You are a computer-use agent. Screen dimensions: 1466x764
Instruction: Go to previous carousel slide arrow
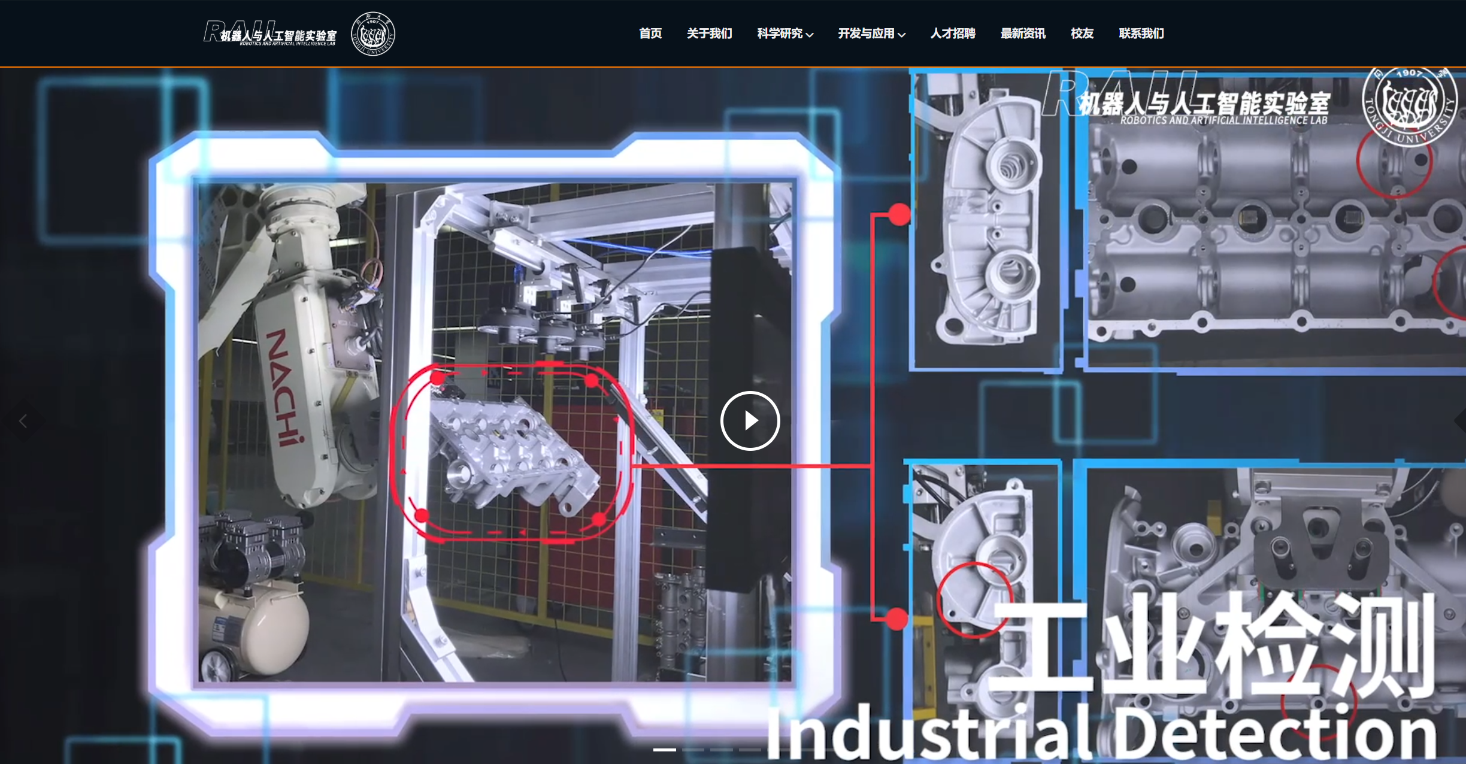pos(23,422)
